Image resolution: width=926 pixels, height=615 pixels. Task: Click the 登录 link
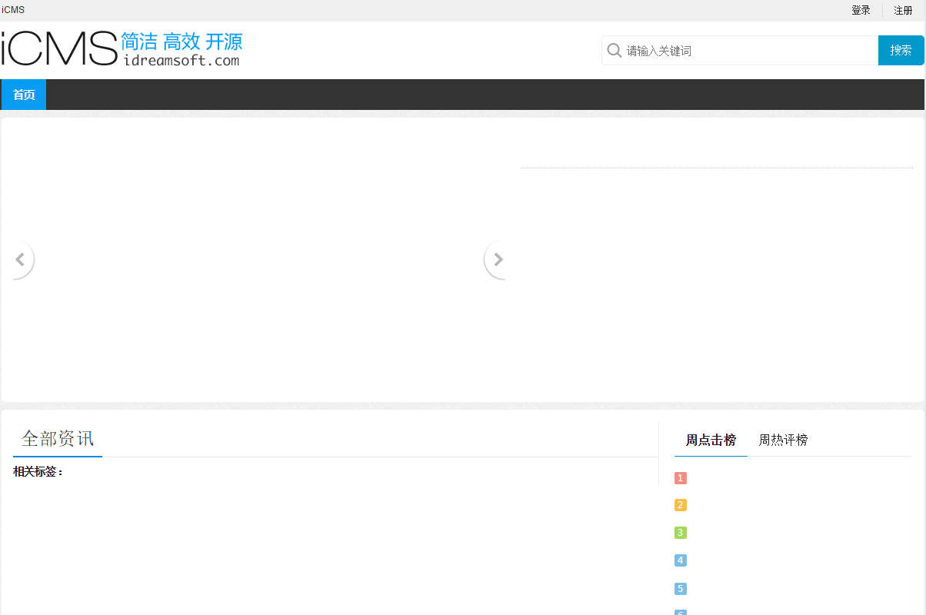pos(860,10)
